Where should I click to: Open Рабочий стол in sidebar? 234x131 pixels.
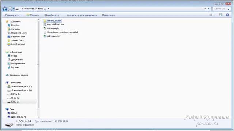coord(18,37)
